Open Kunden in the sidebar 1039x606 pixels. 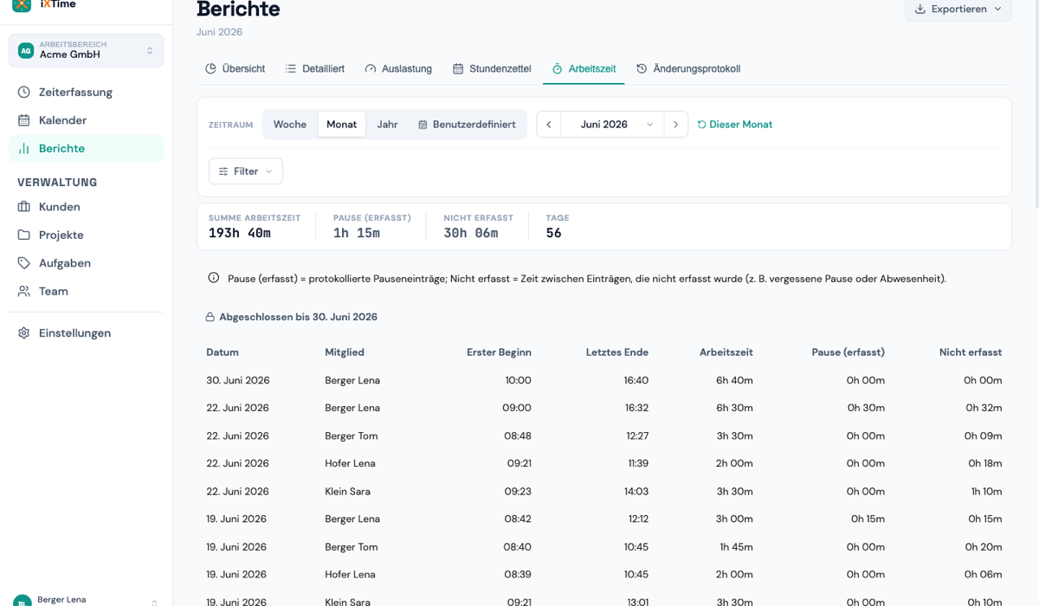pos(86,207)
